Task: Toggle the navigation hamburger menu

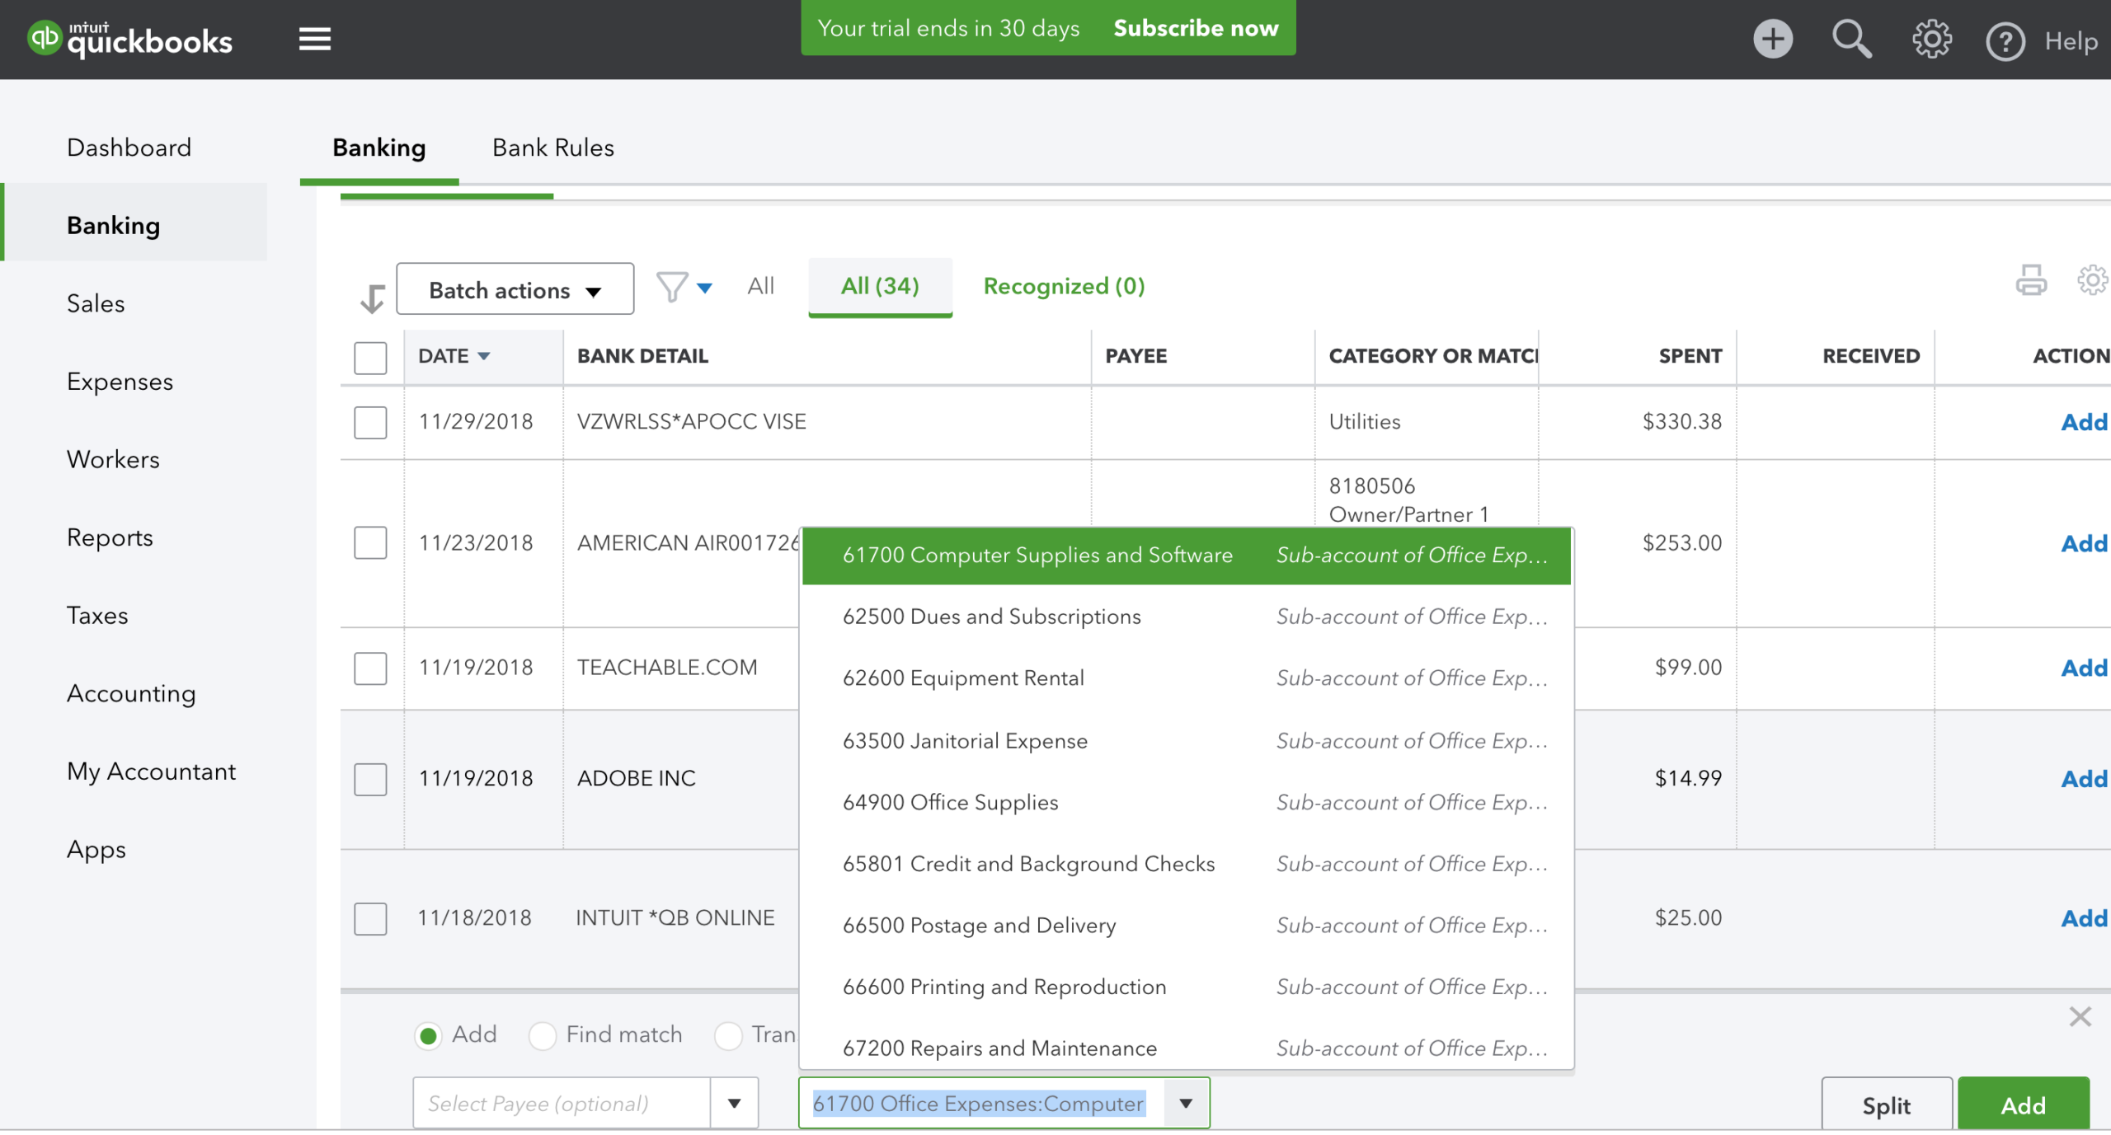Action: (x=314, y=38)
